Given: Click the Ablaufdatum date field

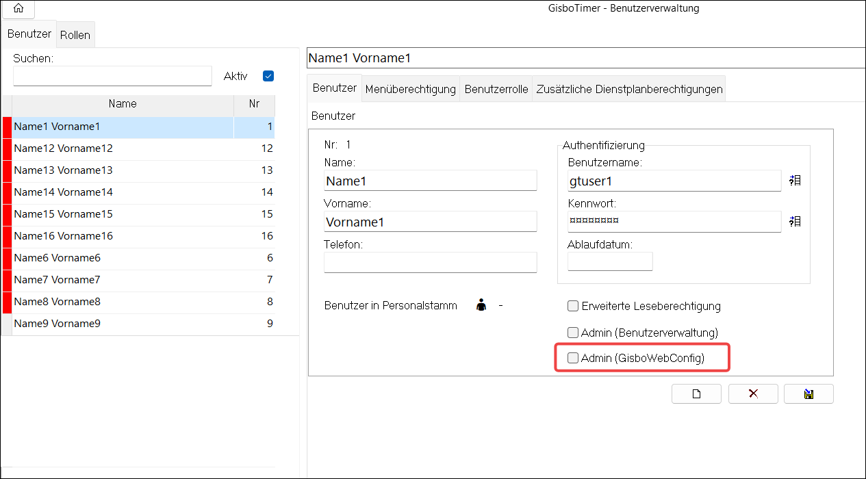Looking at the screenshot, I should [x=610, y=261].
